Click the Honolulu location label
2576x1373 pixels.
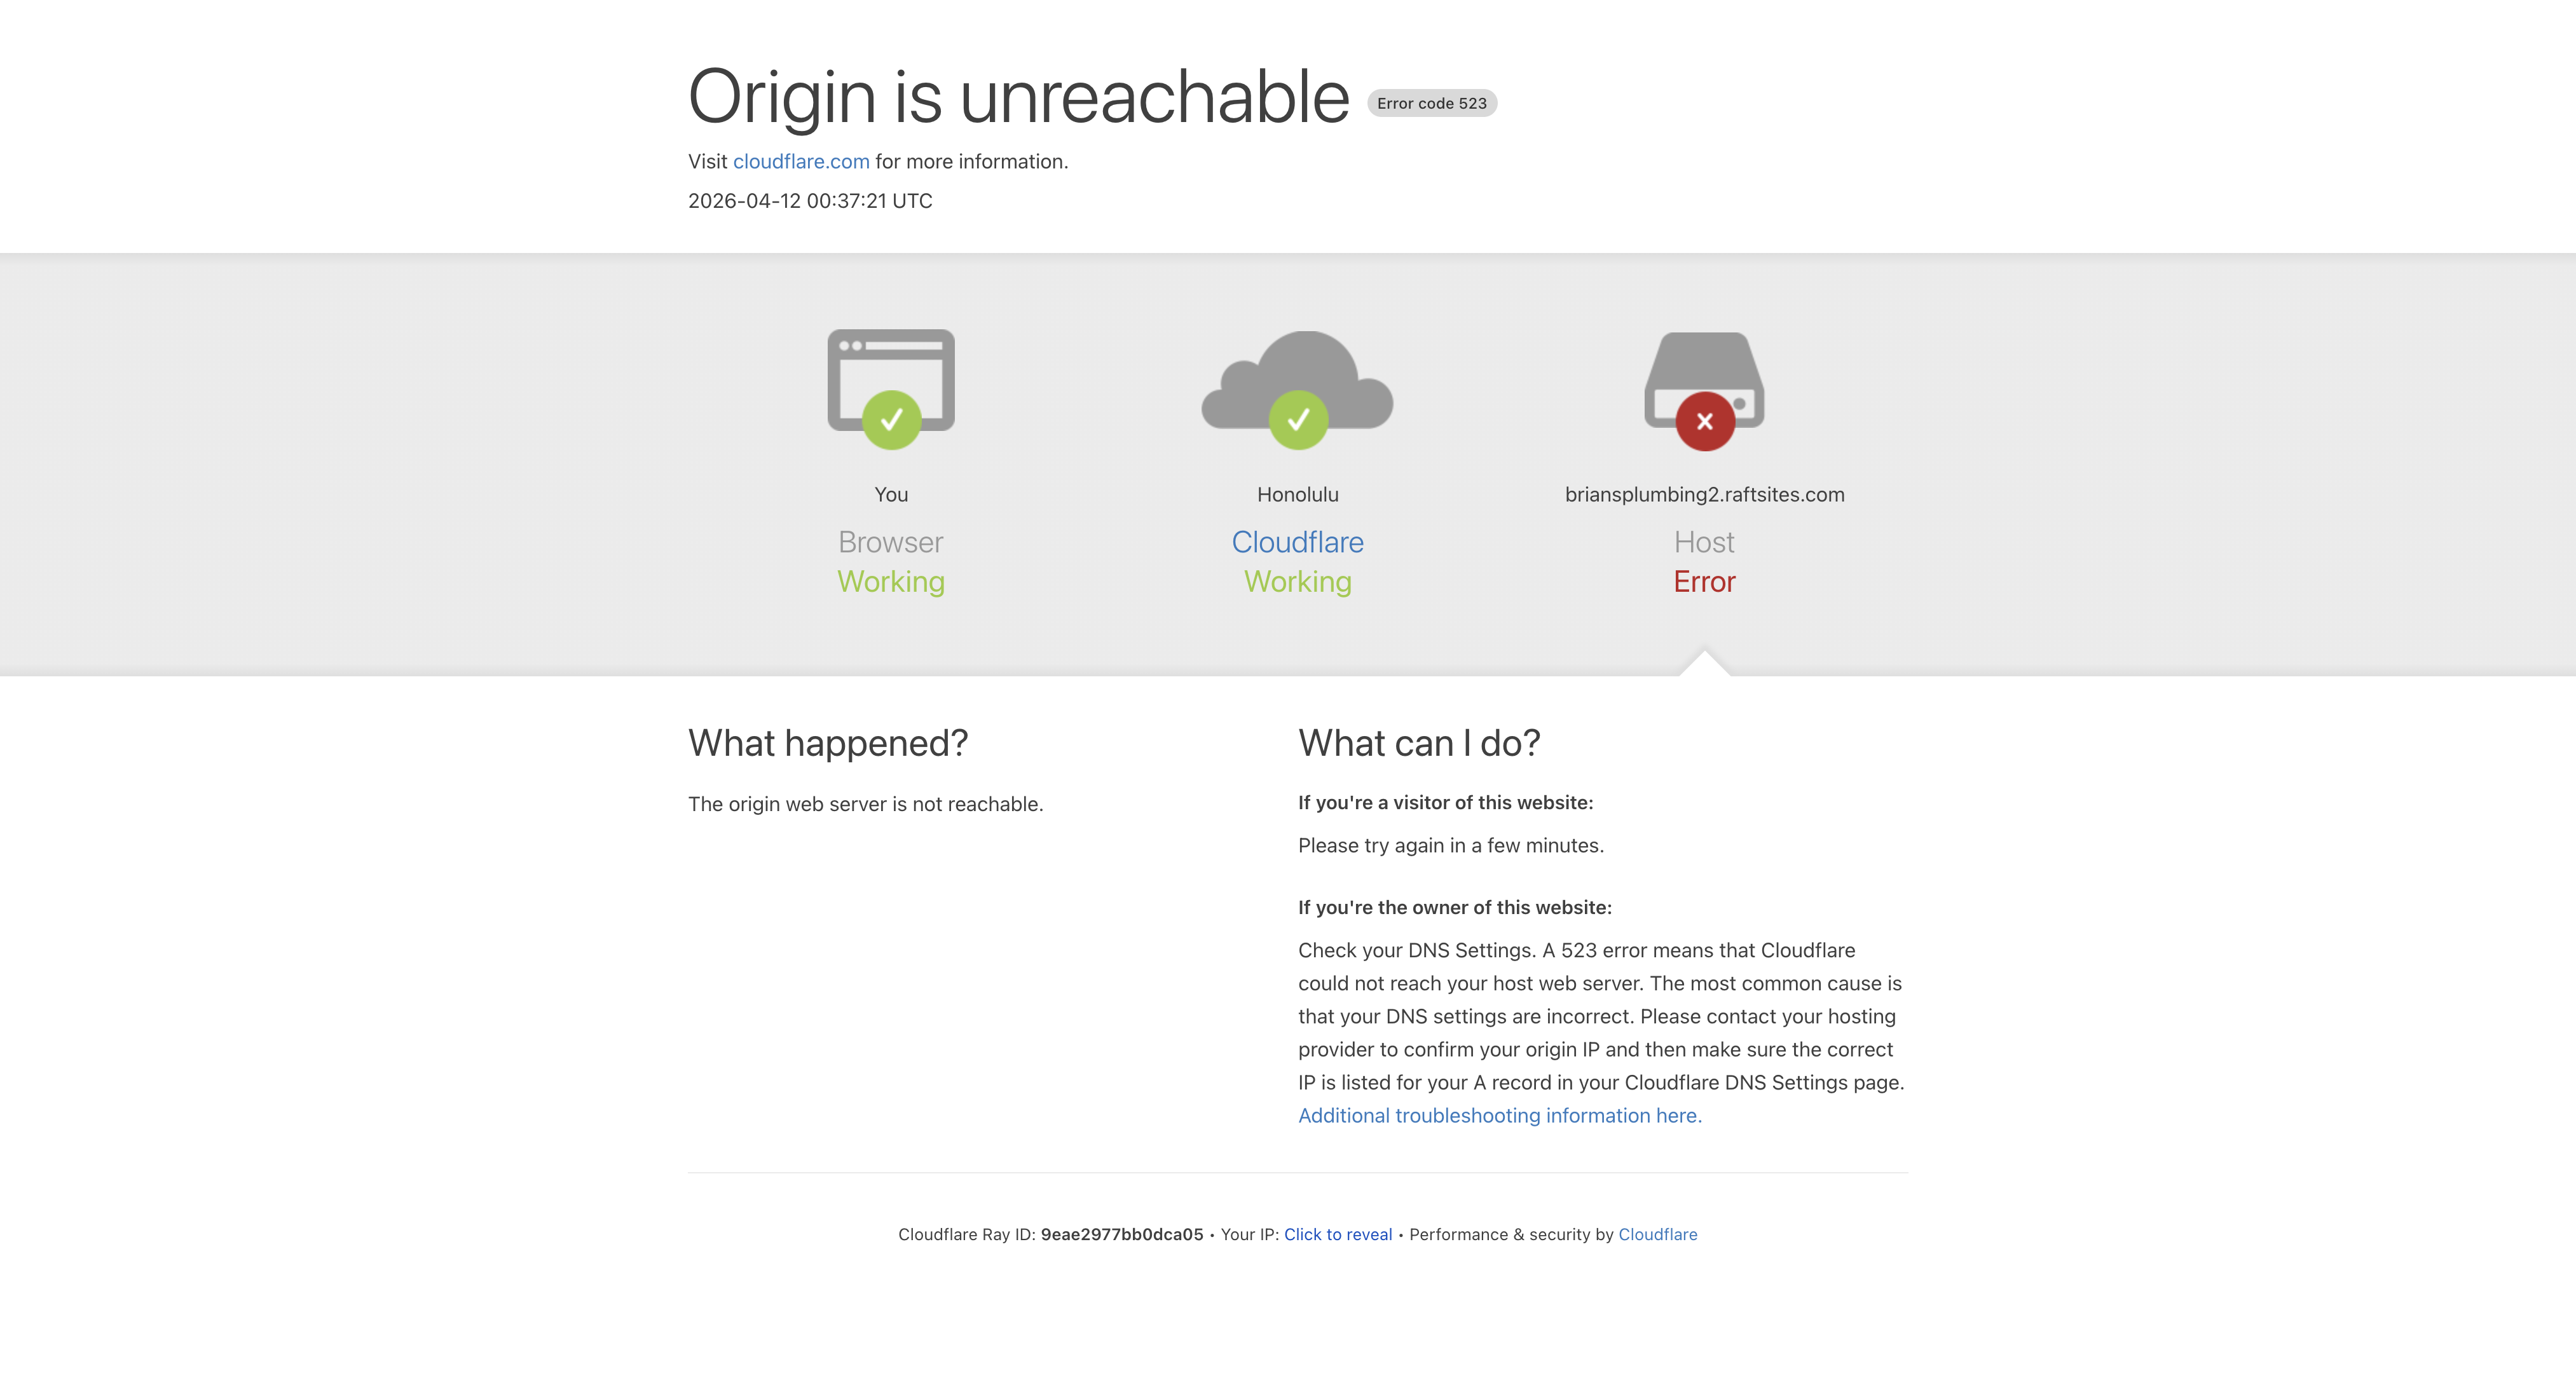(x=1297, y=494)
